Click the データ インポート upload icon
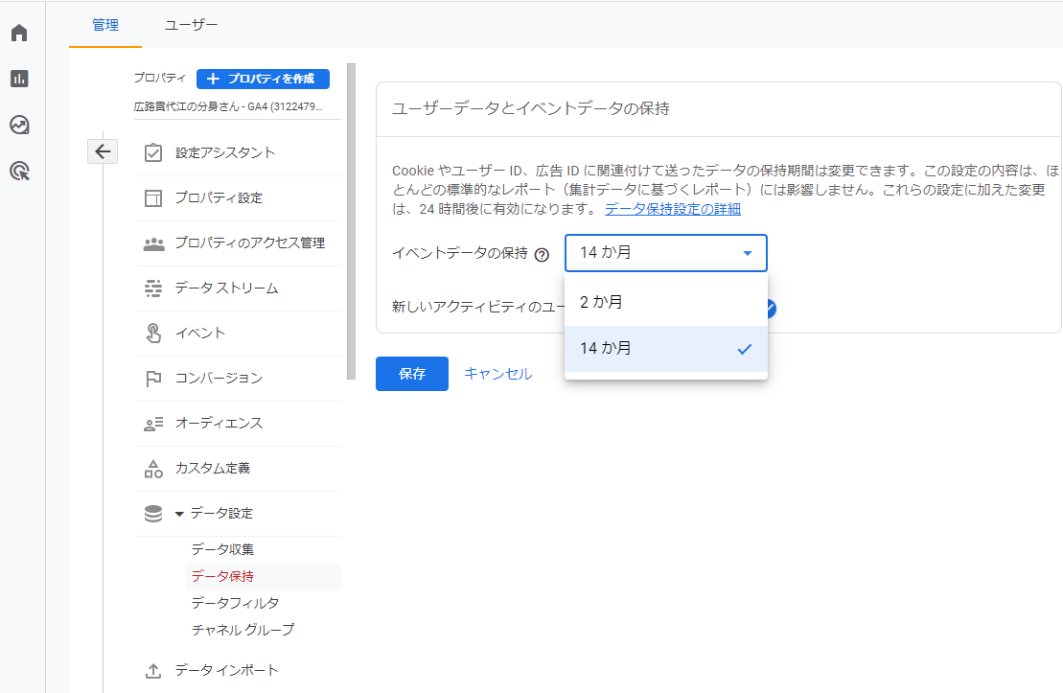 click(153, 671)
